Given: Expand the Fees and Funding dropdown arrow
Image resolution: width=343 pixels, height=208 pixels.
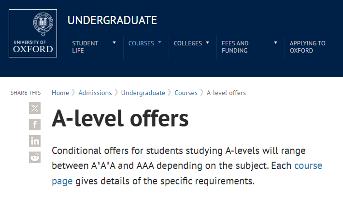Looking at the screenshot, I should coord(275,43).
